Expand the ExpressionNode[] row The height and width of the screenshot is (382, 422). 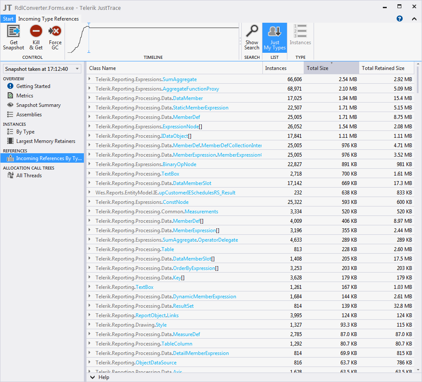89,126
